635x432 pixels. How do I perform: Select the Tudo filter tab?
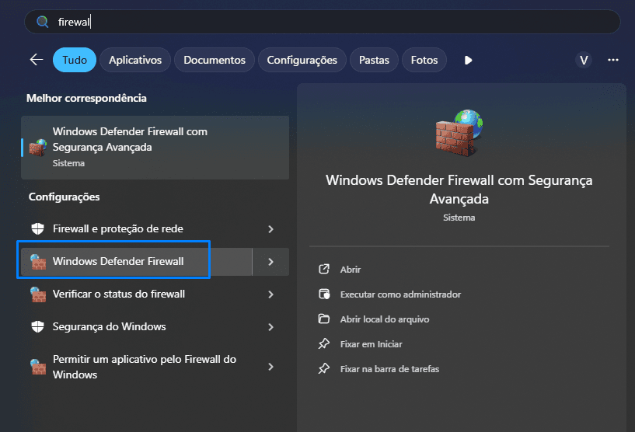75,60
